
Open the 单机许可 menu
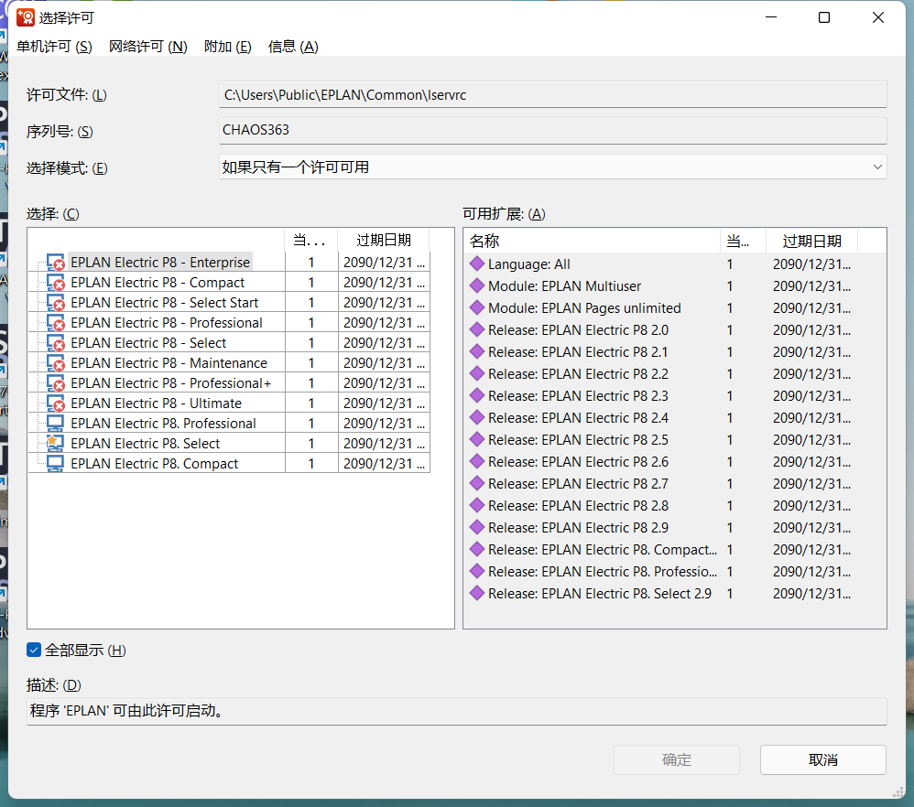tap(54, 47)
